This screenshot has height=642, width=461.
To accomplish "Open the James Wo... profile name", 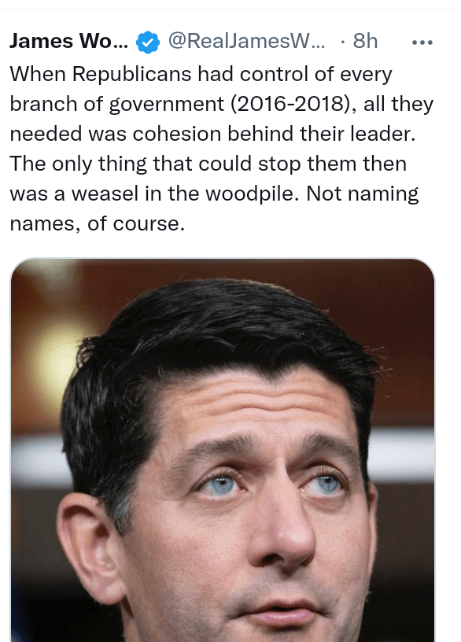I will [68, 41].
